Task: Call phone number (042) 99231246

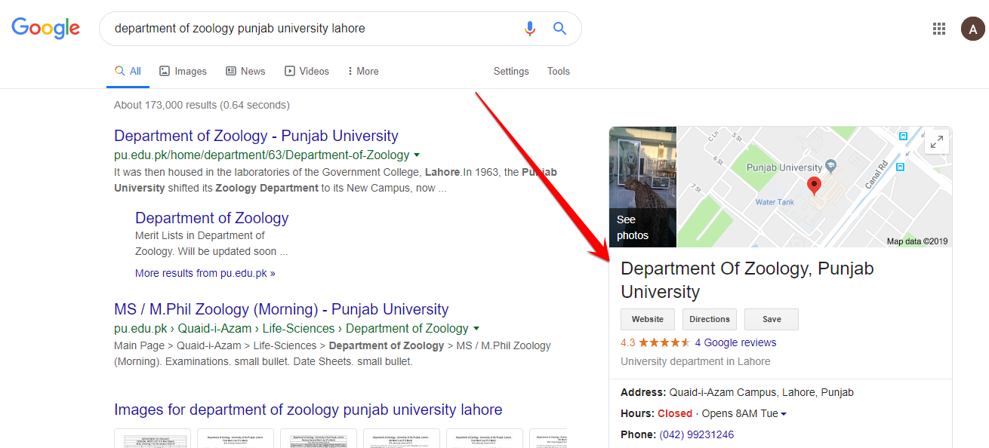Action: pos(696,434)
